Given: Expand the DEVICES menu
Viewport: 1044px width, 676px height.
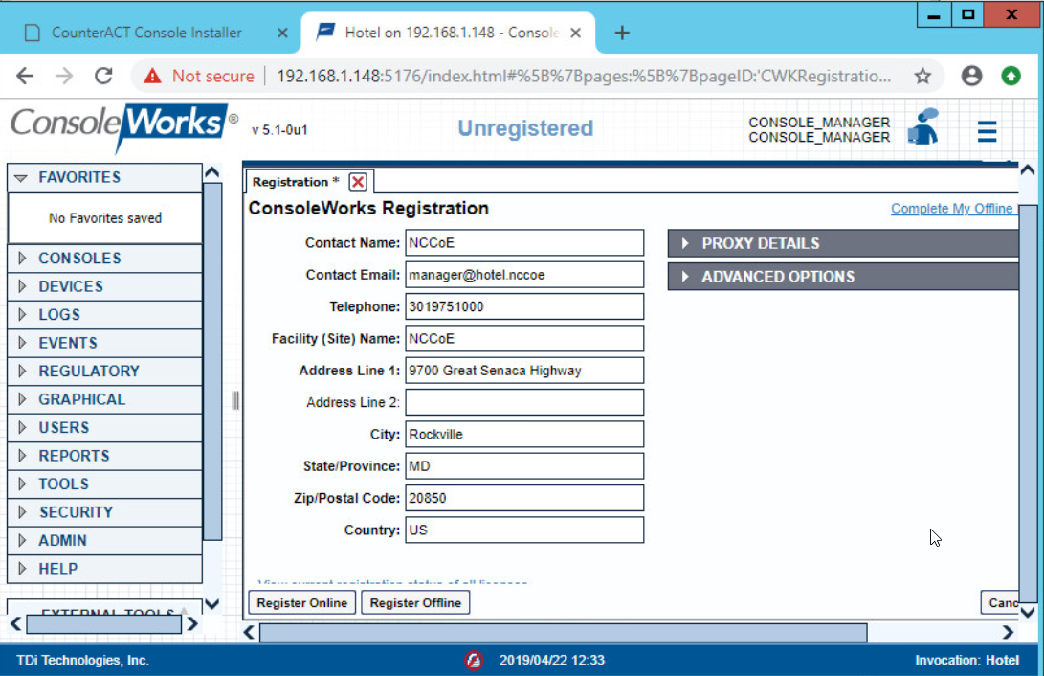Looking at the screenshot, I should pos(104,286).
